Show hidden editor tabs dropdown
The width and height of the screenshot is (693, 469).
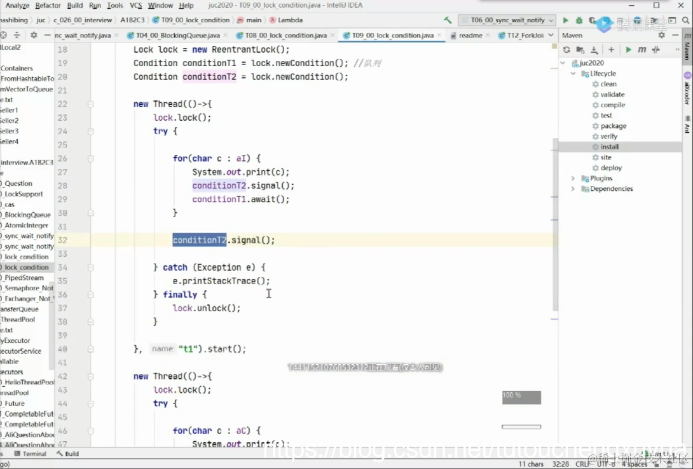coord(551,35)
